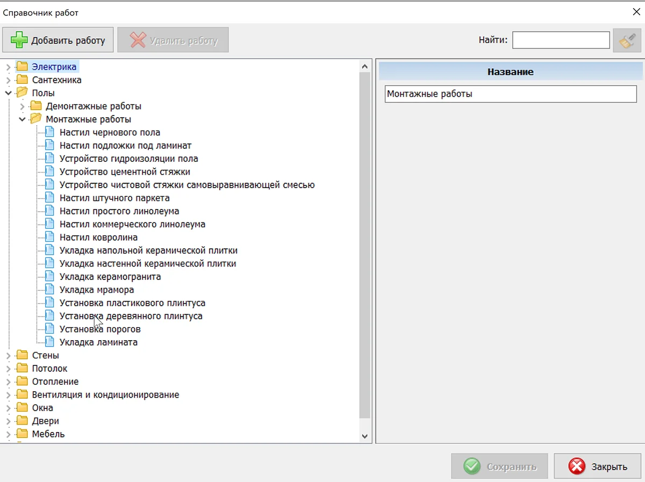The height and width of the screenshot is (482, 645).
Task: Click the folder icon next to Электрика
Action: 22,67
